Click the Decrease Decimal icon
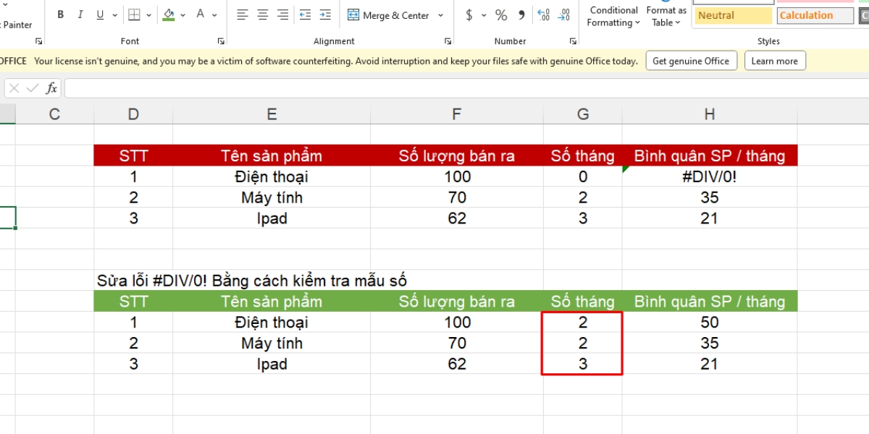 (564, 14)
